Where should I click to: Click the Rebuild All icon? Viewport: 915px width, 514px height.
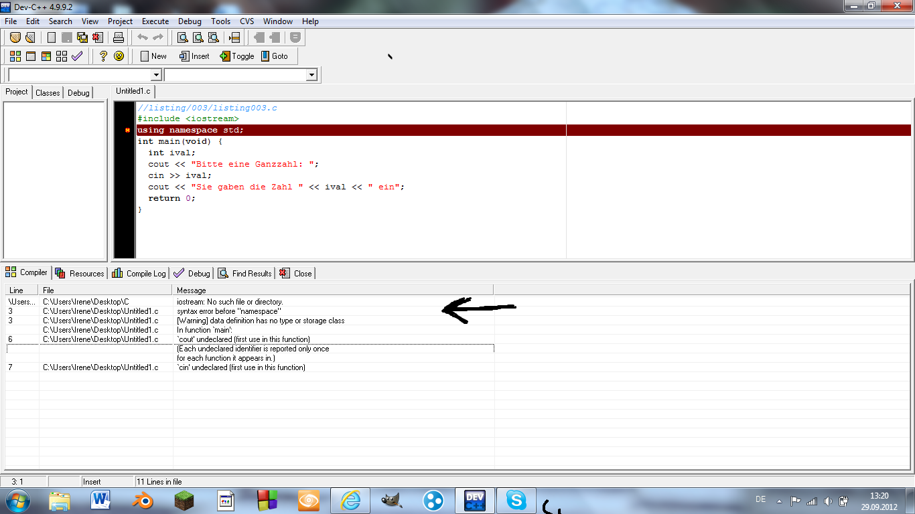click(62, 56)
